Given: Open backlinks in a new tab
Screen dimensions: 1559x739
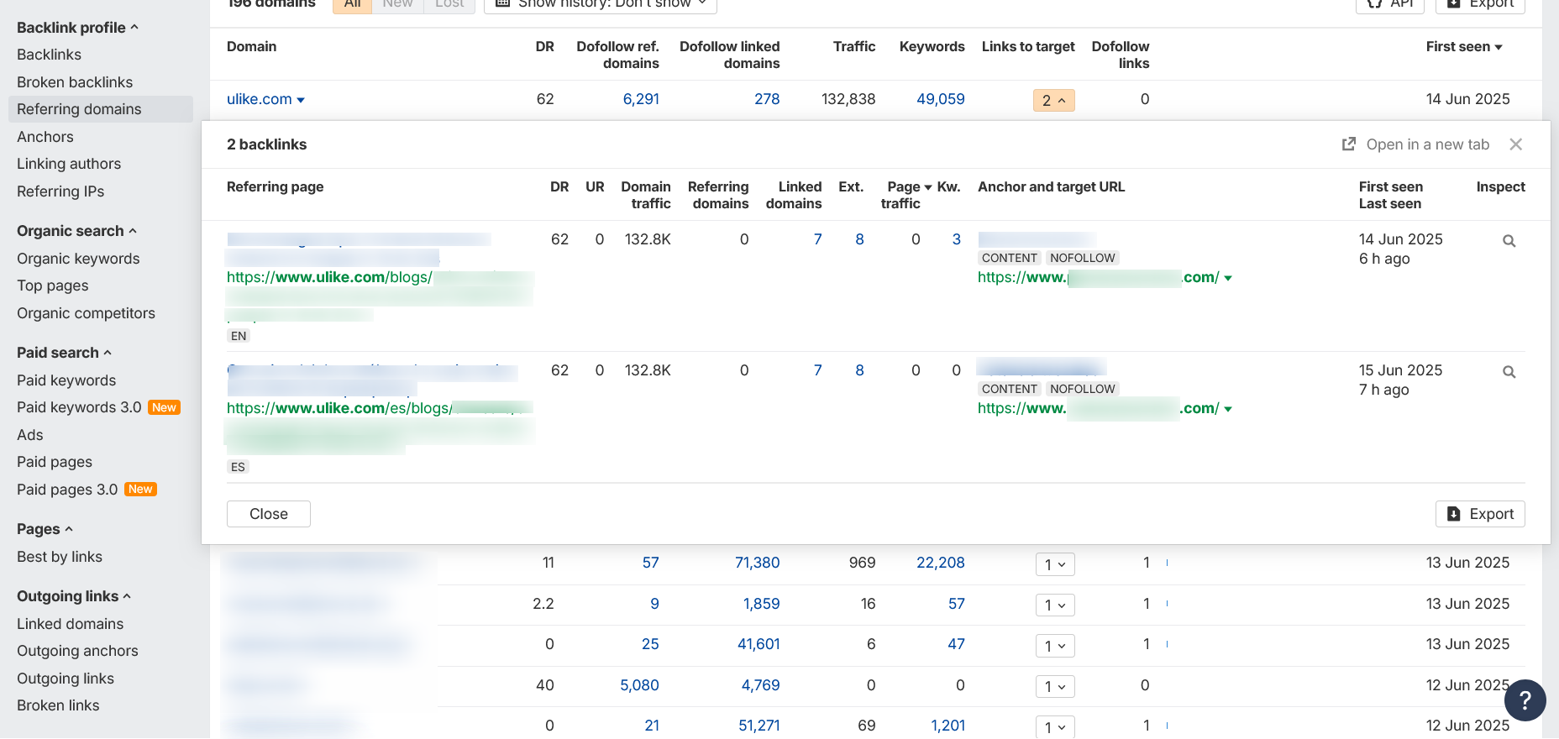Looking at the screenshot, I should 1415,144.
